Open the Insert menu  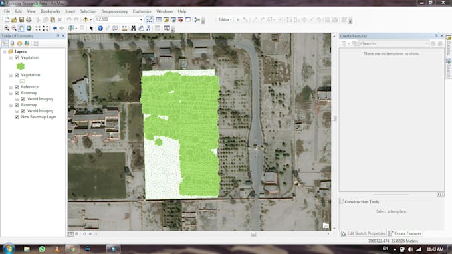coord(70,11)
